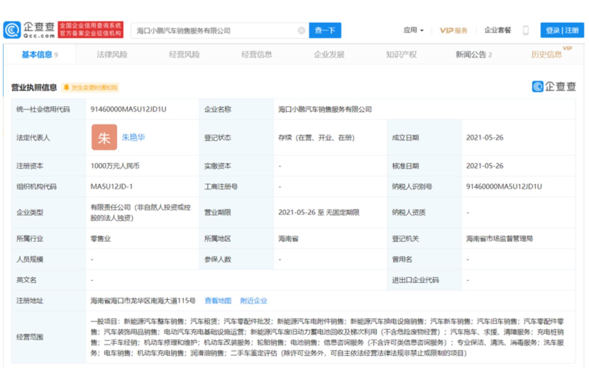
Task: Click the 有限责任公司 enterprise type value
Action: click(x=141, y=212)
